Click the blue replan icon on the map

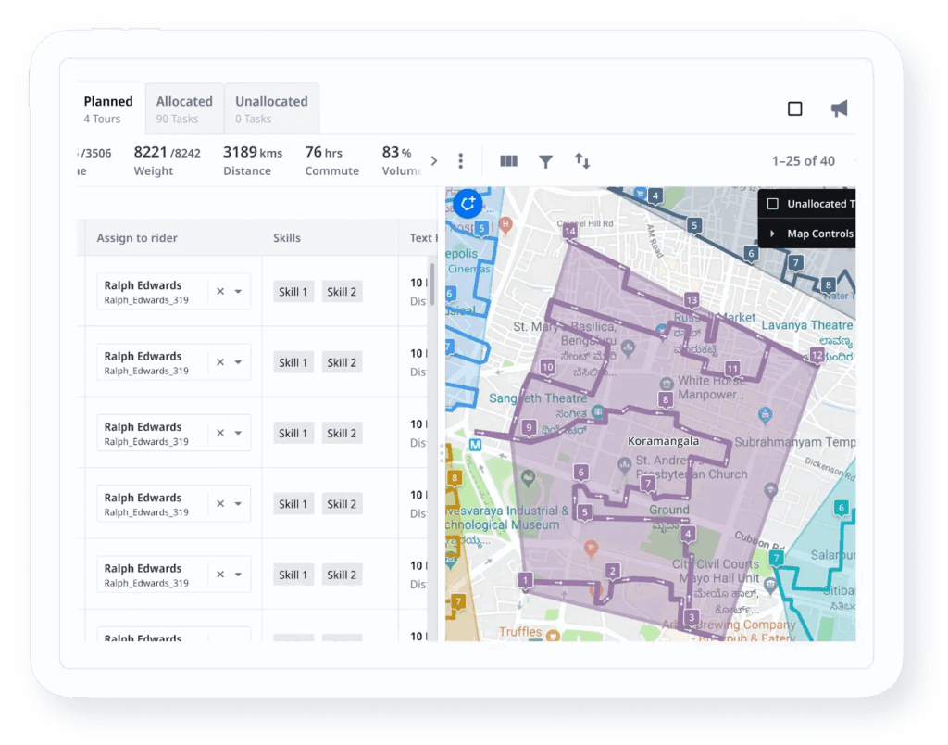coord(468,204)
